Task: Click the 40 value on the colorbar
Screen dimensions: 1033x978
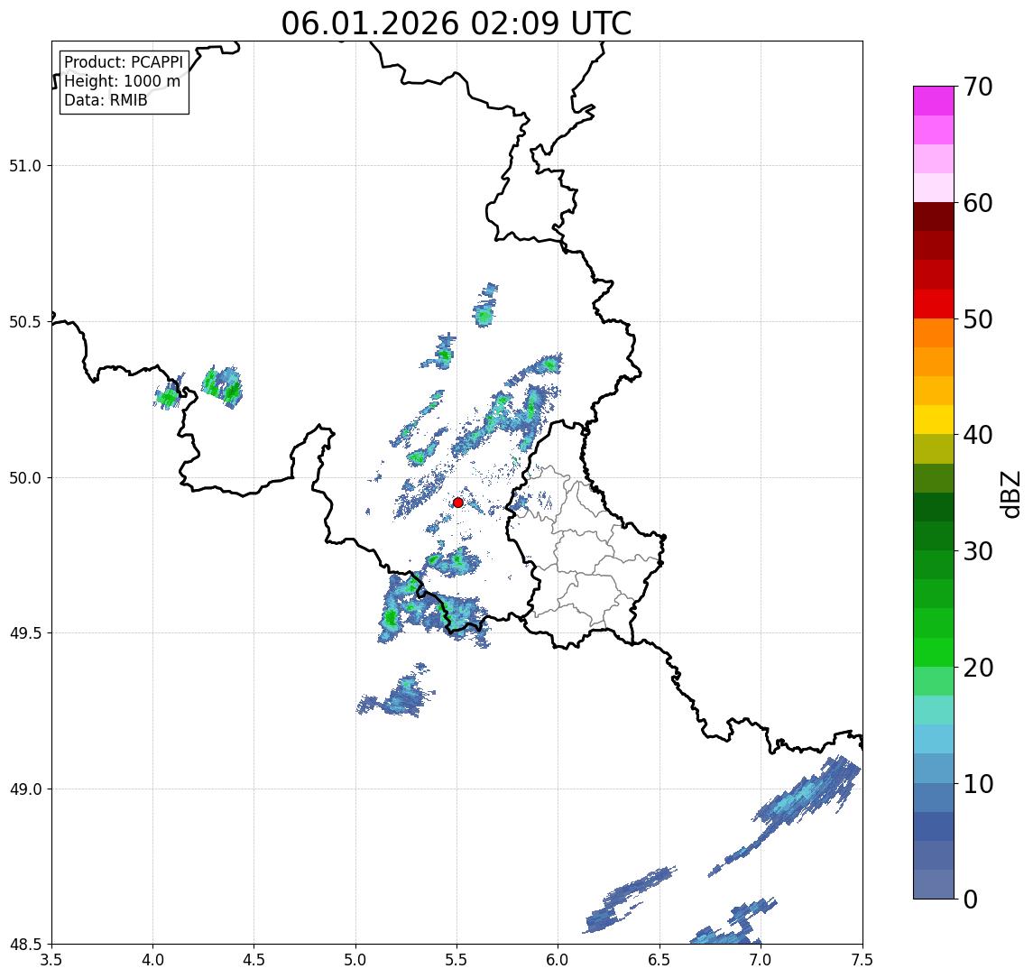Action: coord(978,435)
